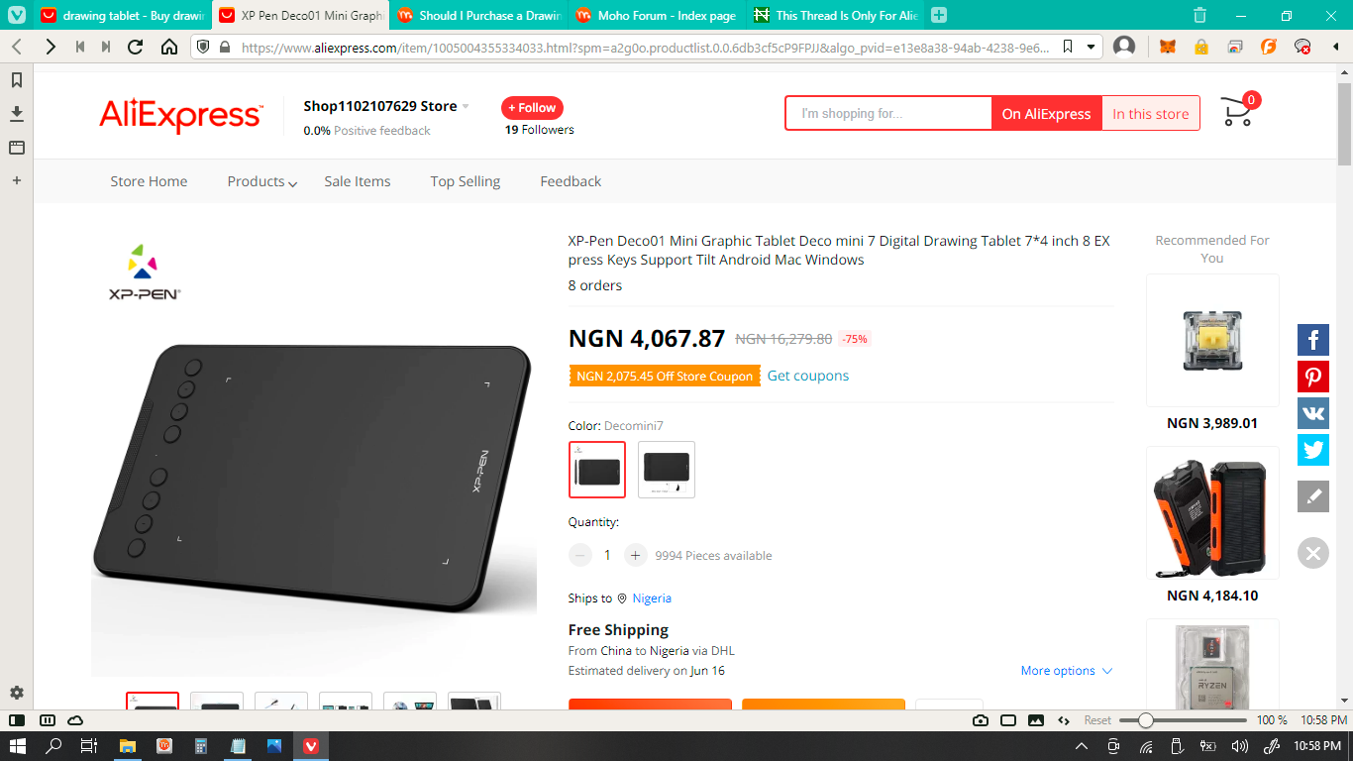Open a new tab with plus icon
Screen dimensions: 1353x761
click(x=939, y=15)
